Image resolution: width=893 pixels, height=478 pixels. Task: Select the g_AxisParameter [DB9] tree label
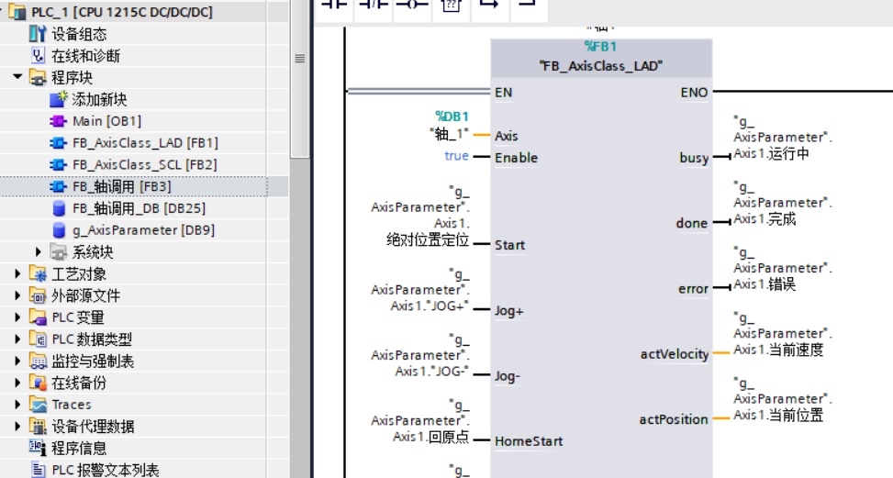(x=143, y=230)
